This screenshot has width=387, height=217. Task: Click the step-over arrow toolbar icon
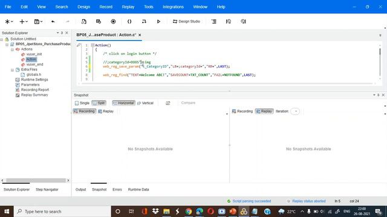click(144, 22)
